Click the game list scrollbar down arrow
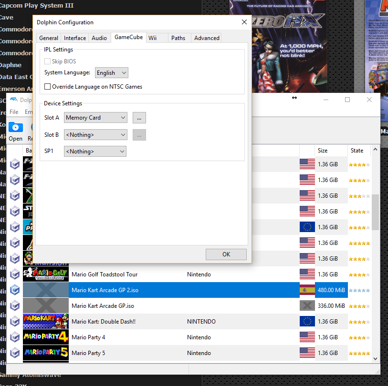The height and width of the screenshot is (386, 388). pyautogui.click(x=376, y=359)
